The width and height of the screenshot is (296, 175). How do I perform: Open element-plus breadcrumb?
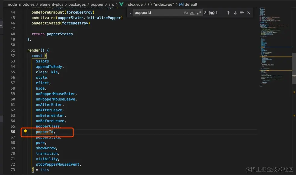51,4
